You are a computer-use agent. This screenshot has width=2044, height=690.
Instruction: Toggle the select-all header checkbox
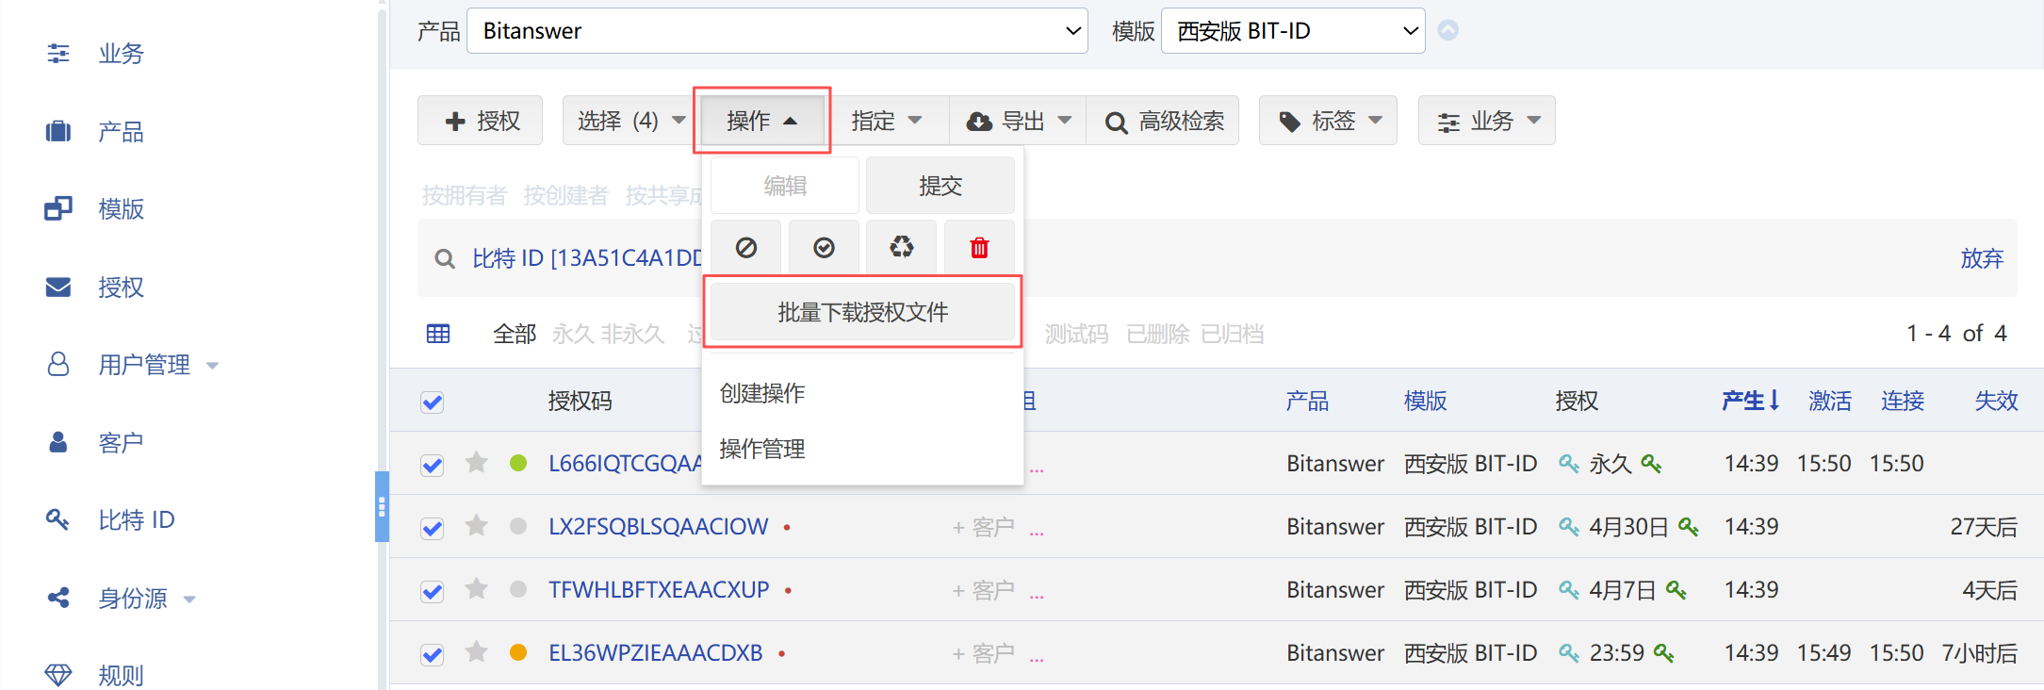[x=433, y=402]
